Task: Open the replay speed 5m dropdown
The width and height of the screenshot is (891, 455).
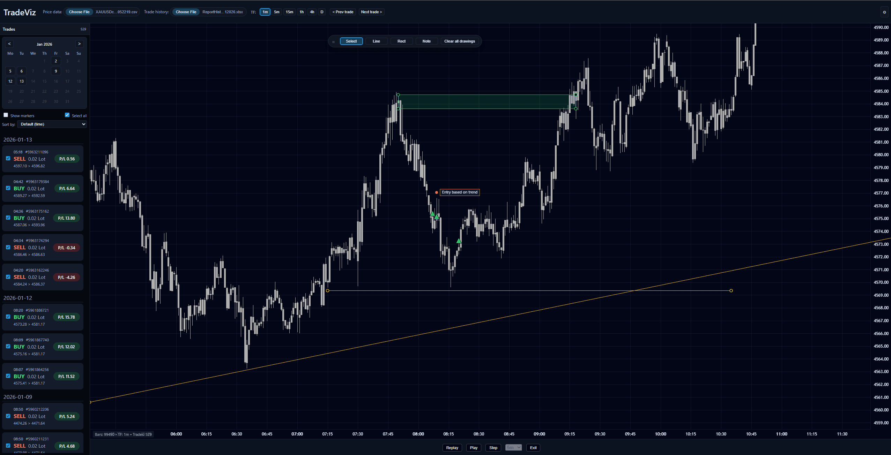Action: [x=513, y=448]
